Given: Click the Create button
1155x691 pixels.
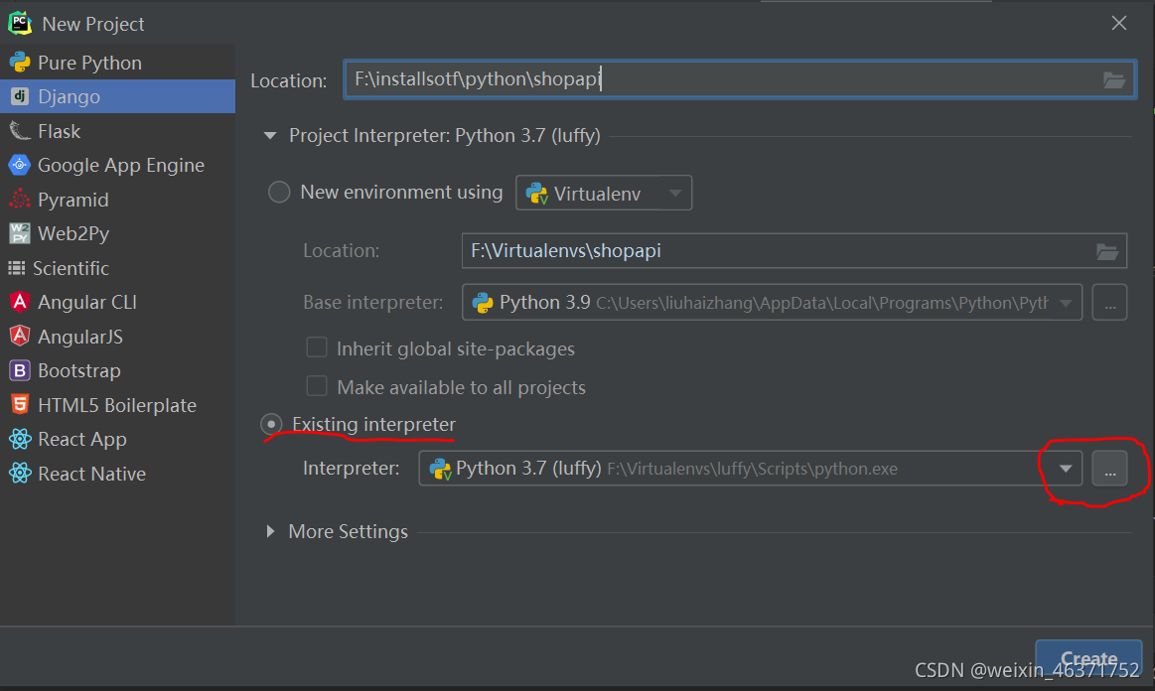Looking at the screenshot, I should click(1088, 657).
